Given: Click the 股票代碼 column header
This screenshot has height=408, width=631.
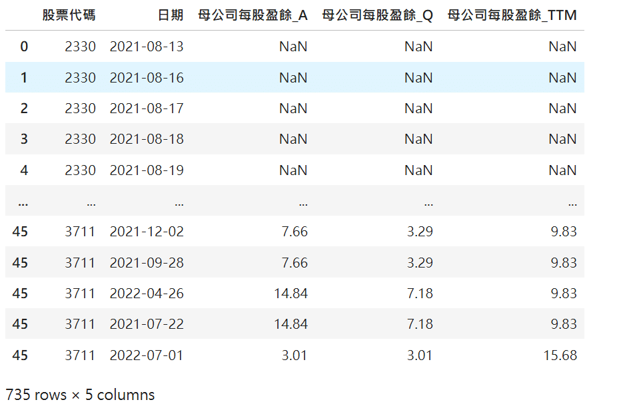Looking at the screenshot, I should pyautogui.click(x=69, y=15).
